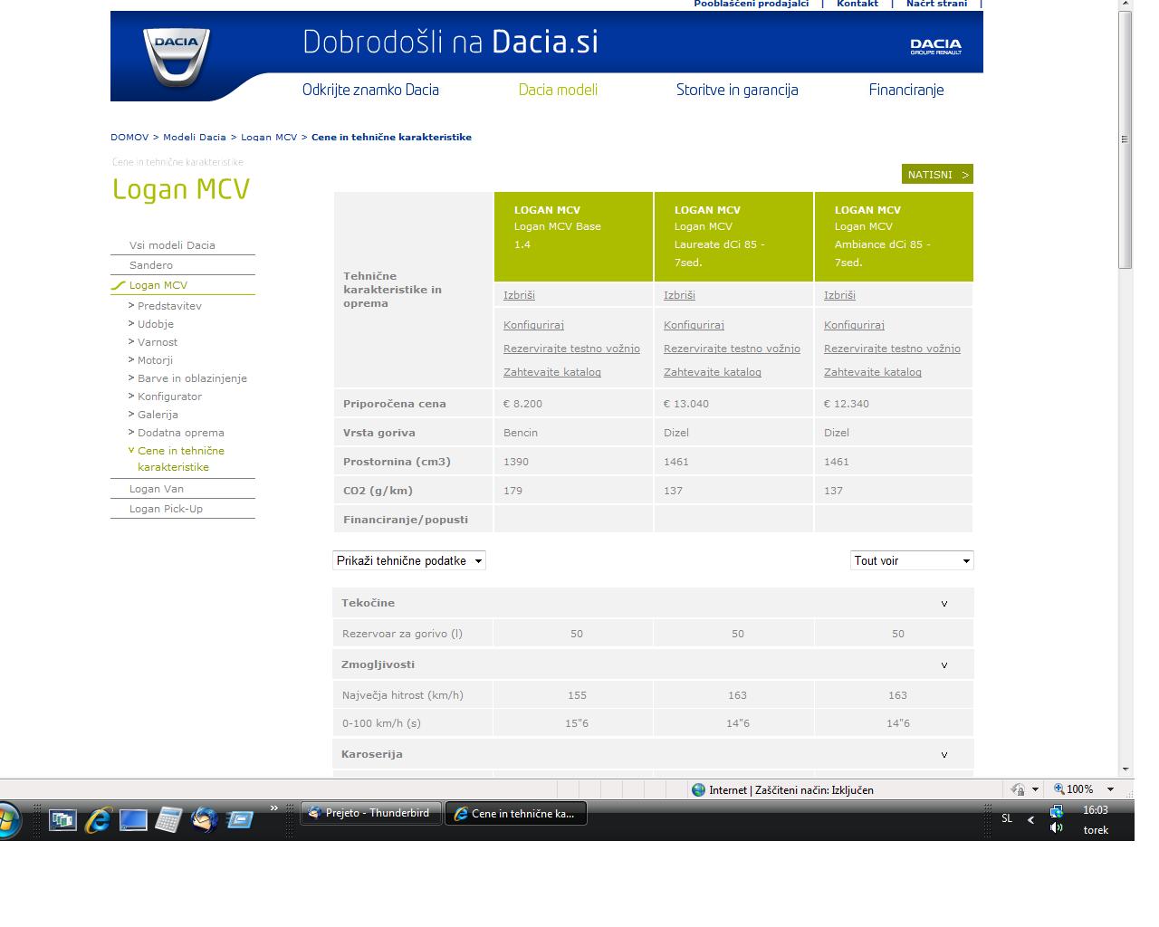Click Izbriši under Laureate dCi 85

point(679,295)
